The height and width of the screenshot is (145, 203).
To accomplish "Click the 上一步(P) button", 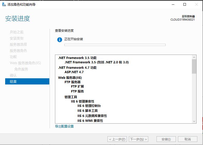I will click(x=117, y=139).
